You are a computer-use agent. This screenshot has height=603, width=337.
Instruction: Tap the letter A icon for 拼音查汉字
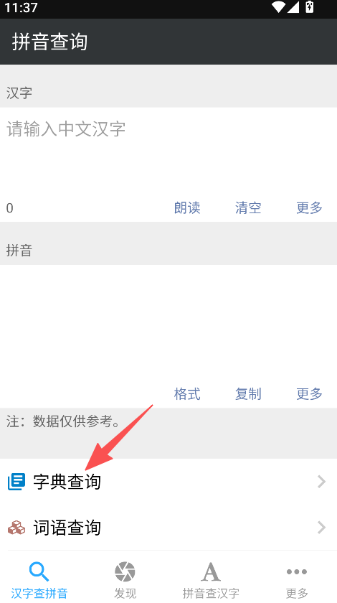point(211,572)
